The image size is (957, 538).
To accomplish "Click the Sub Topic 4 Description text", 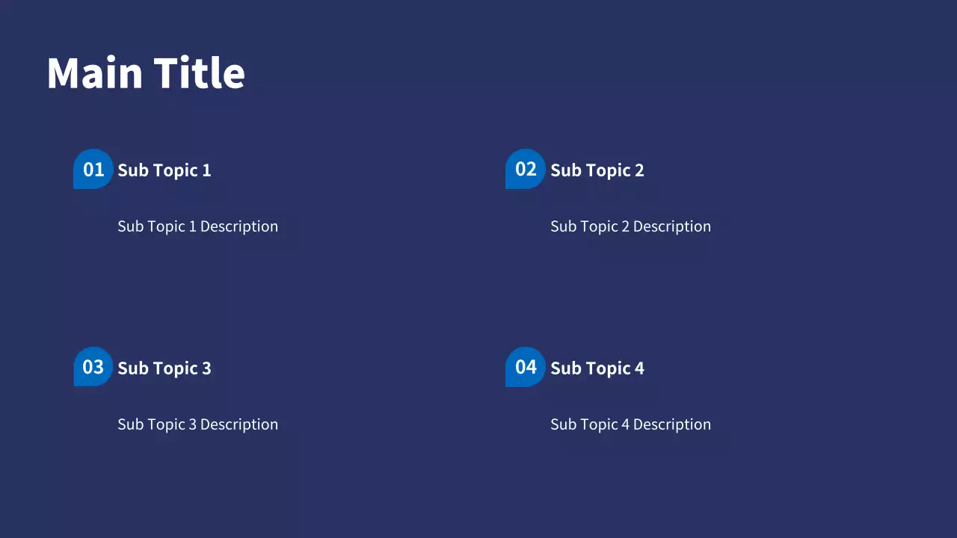I will (x=630, y=424).
